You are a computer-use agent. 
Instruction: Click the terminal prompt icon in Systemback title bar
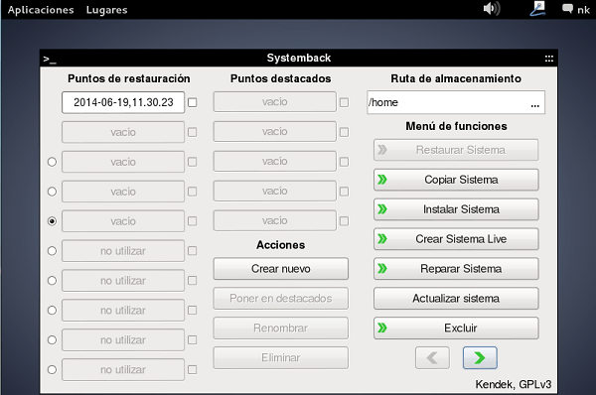(x=50, y=59)
